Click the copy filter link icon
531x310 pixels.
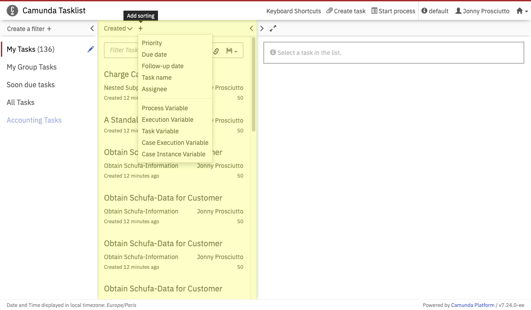tap(216, 51)
